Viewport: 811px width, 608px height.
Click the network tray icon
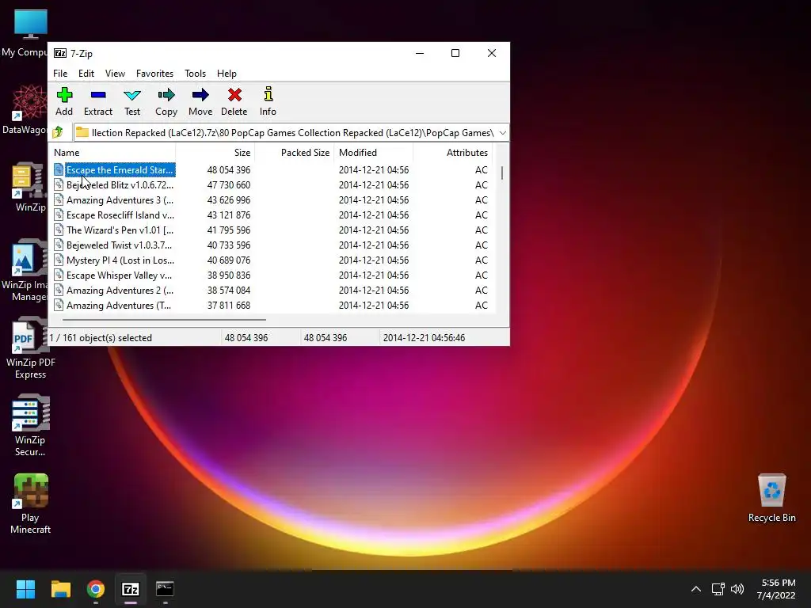point(718,589)
